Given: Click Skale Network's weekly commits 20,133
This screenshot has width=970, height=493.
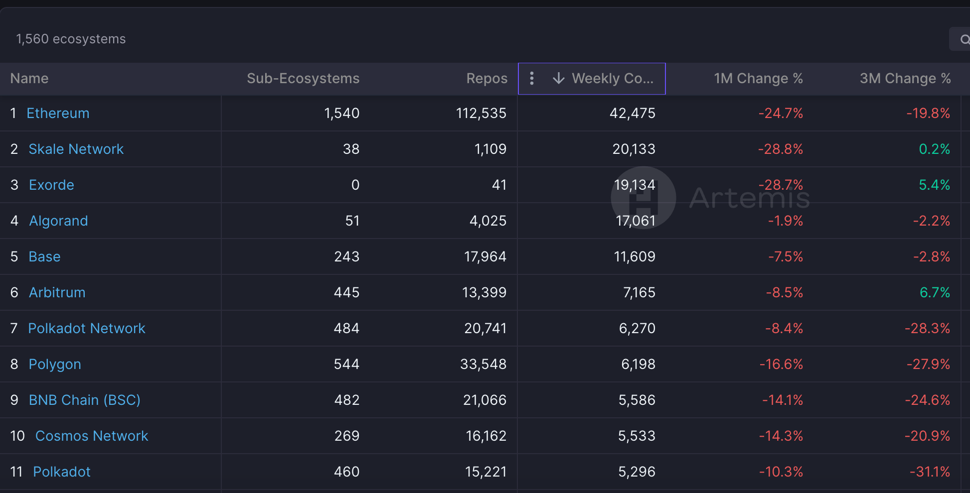Looking at the screenshot, I should (x=634, y=149).
